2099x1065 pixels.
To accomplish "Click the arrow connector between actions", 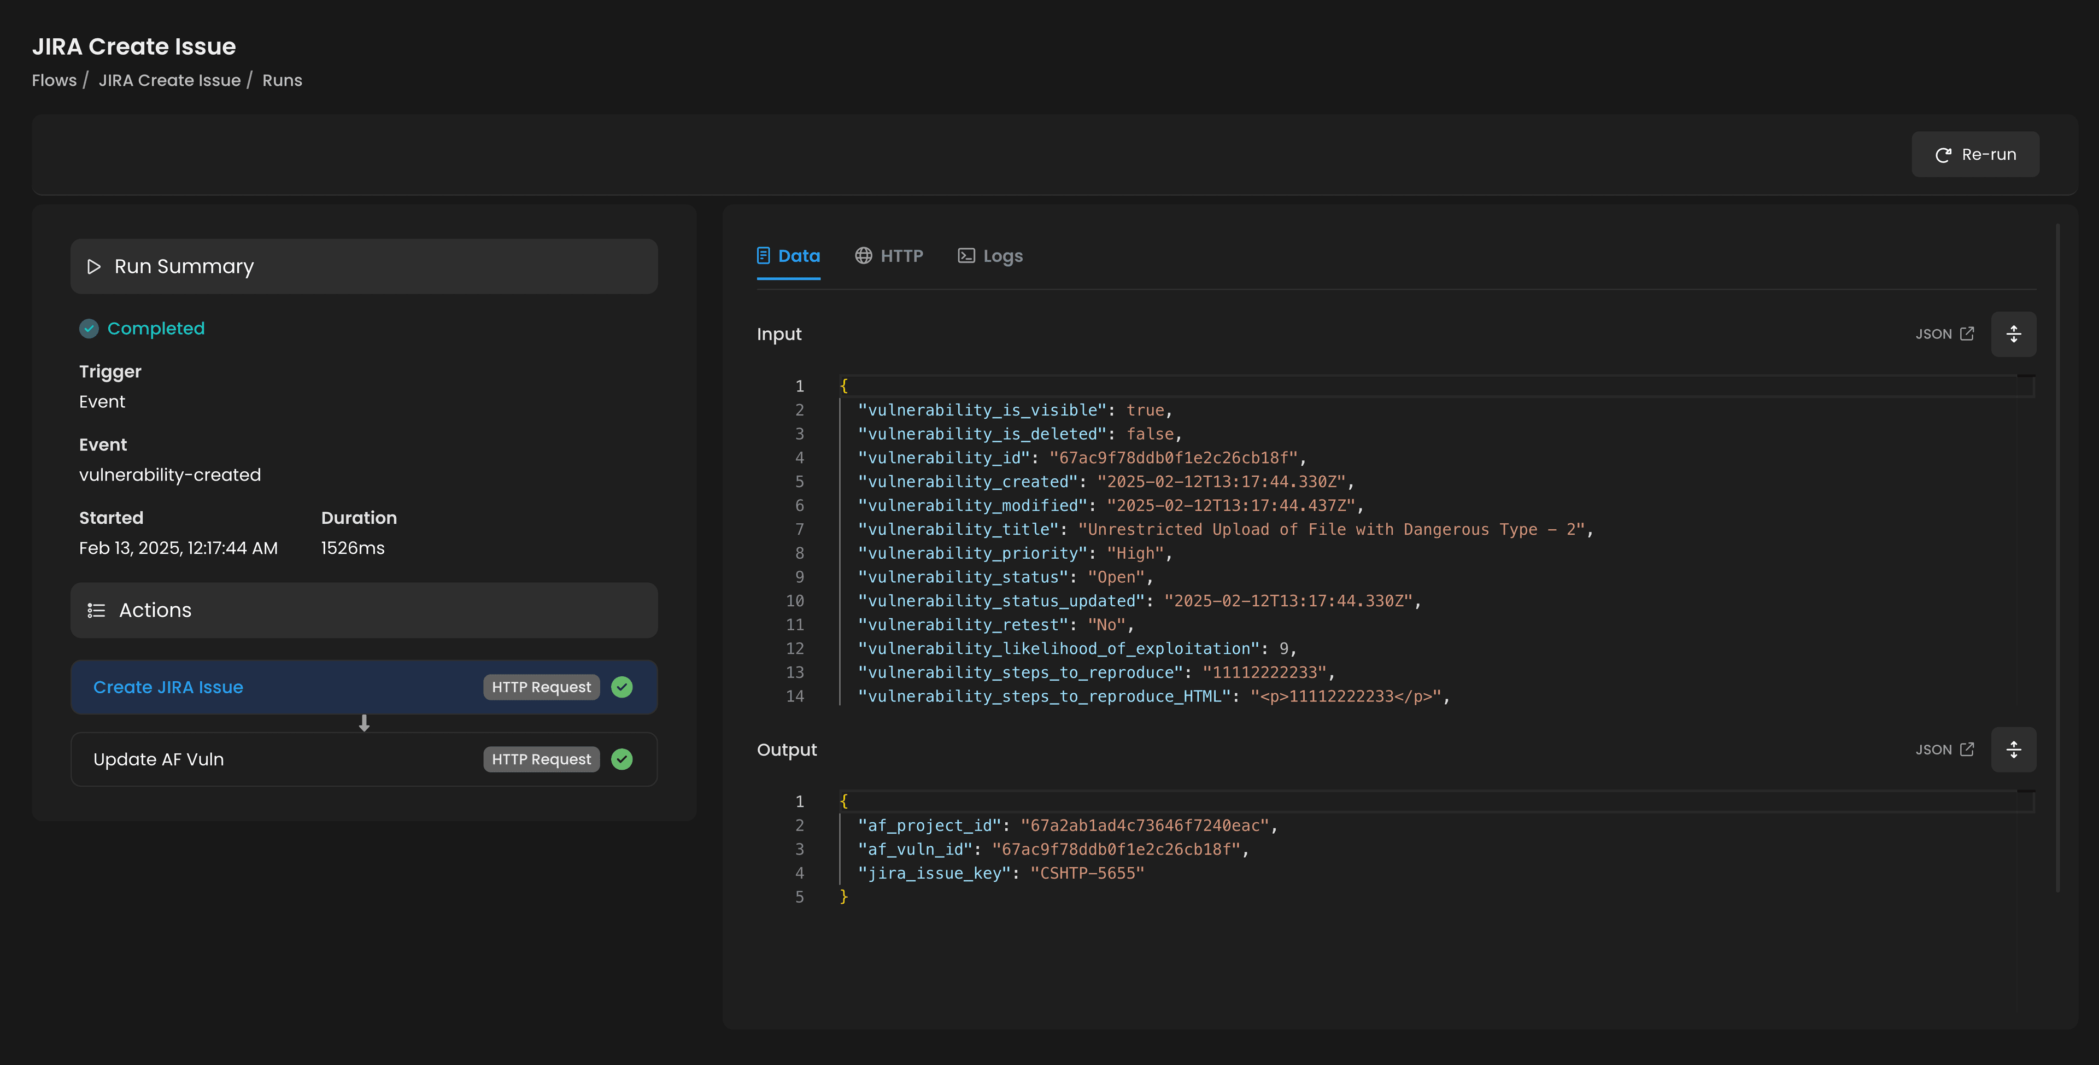I will (364, 723).
